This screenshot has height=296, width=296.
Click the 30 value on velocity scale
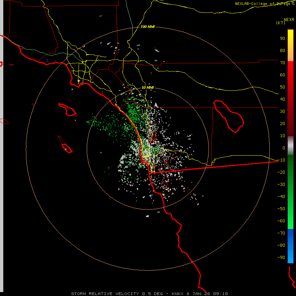click(x=283, y=111)
